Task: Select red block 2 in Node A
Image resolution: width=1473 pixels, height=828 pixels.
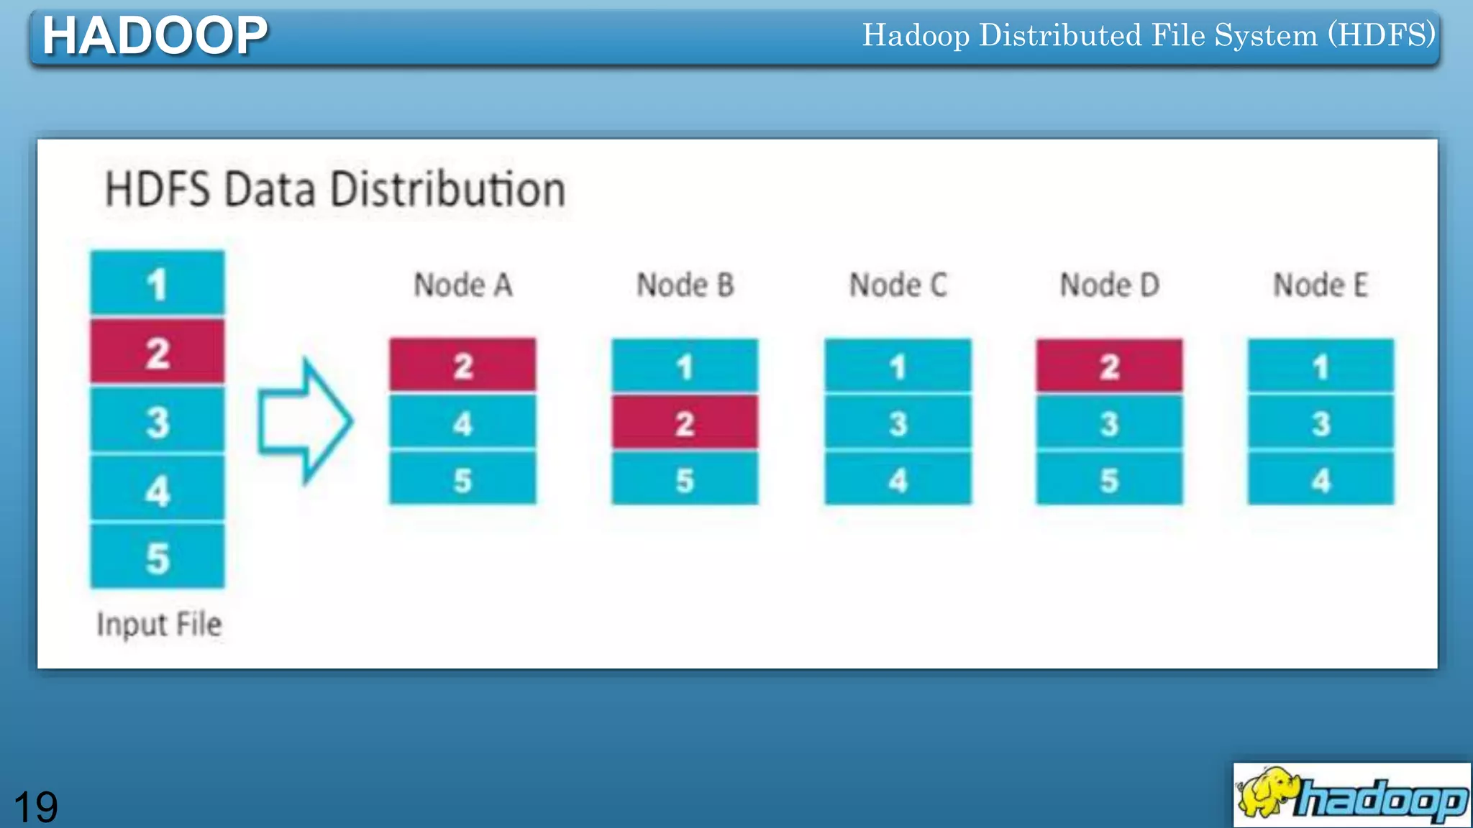Action: point(462,365)
